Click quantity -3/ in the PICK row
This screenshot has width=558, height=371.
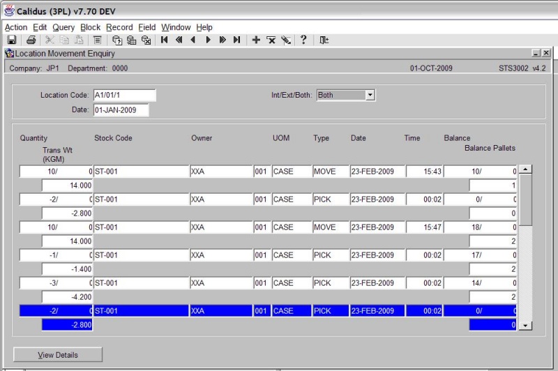click(56, 283)
